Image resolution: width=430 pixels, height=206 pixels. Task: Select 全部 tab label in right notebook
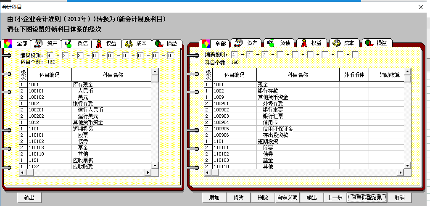[221, 44]
